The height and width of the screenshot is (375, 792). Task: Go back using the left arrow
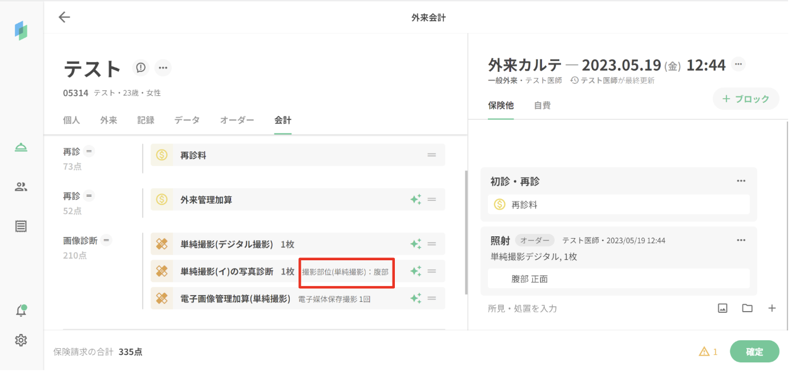point(64,17)
